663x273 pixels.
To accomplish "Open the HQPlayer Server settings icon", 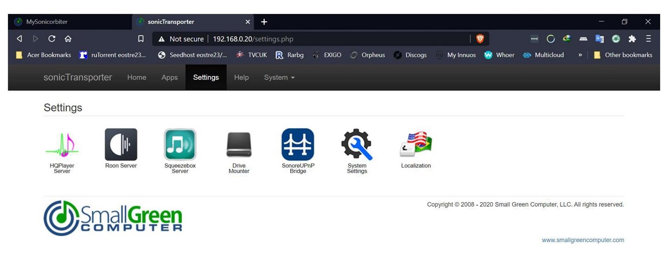I will pos(62,144).
